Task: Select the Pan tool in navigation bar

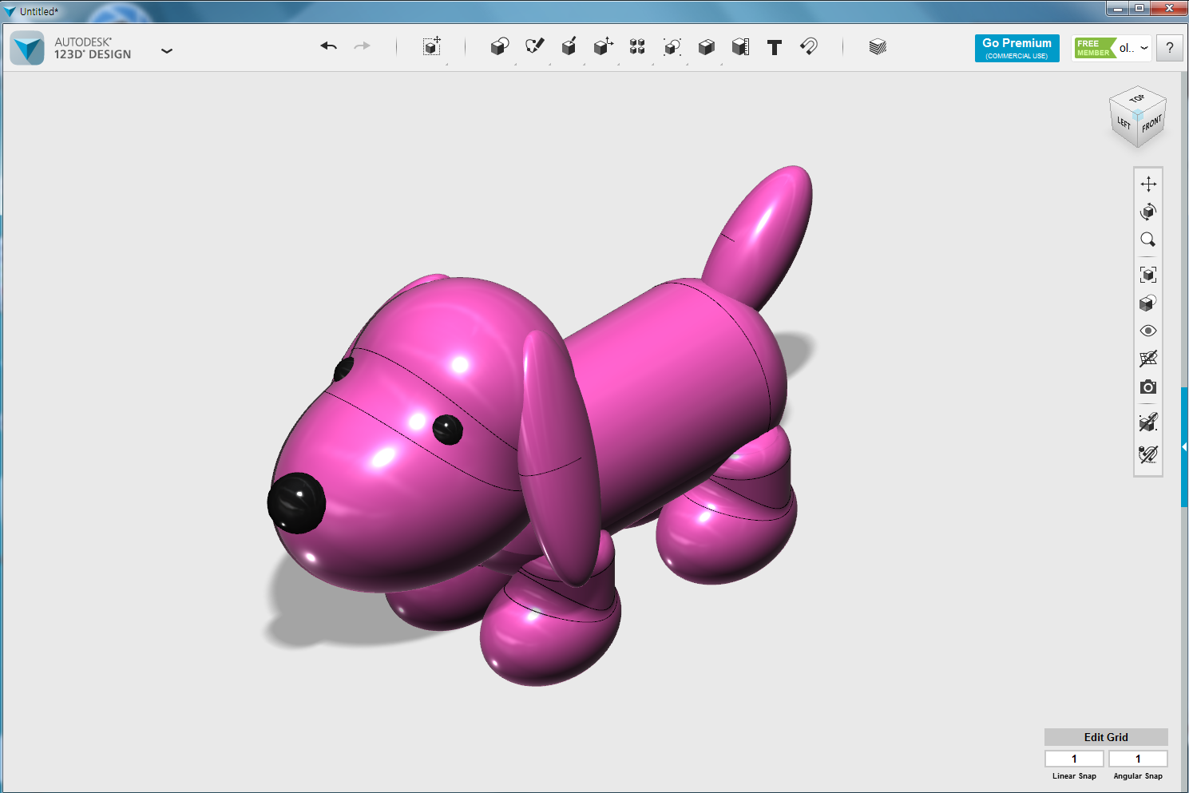Action: pos(1148,184)
